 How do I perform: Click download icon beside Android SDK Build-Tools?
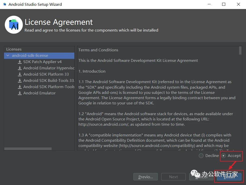[x=20, y=81]
